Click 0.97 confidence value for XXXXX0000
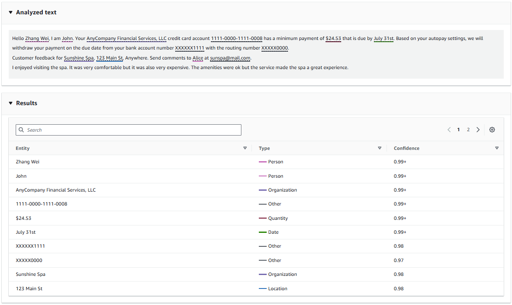This screenshot has height=305, width=512. pyautogui.click(x=399, y=260)
